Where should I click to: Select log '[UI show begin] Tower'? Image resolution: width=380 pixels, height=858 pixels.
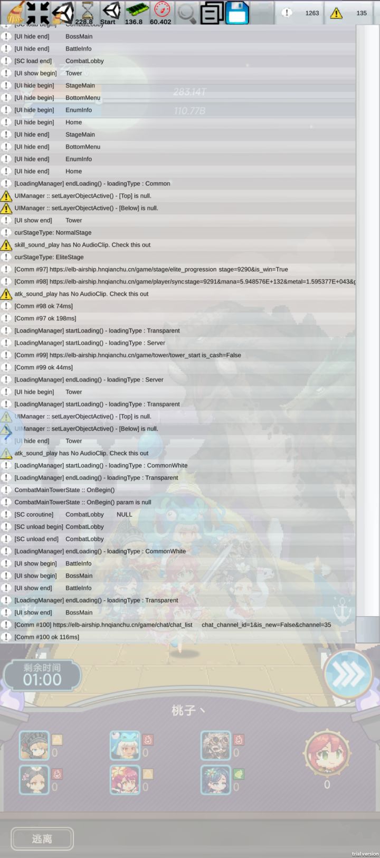point(178,73)
